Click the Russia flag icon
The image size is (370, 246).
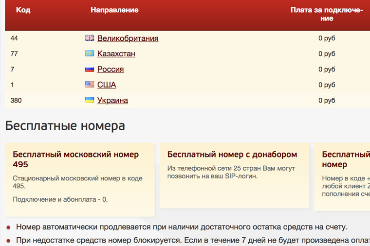click(90, 69)
